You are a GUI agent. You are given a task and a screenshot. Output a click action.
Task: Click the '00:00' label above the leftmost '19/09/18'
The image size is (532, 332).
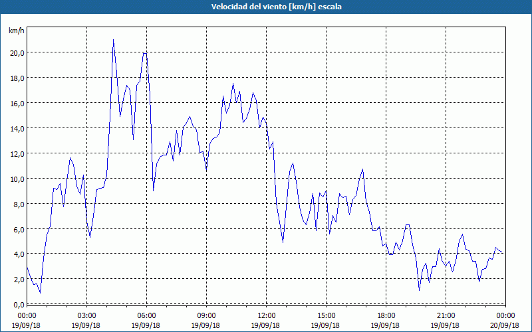[x=27, y=316]
